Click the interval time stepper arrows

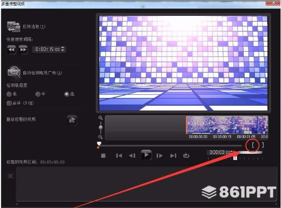point(63,49)
